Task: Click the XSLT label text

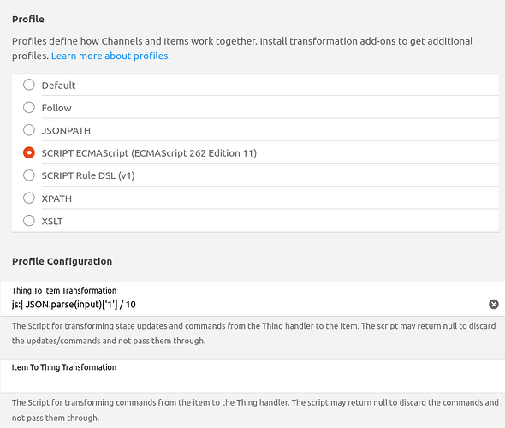Action: tap(52, 221)
